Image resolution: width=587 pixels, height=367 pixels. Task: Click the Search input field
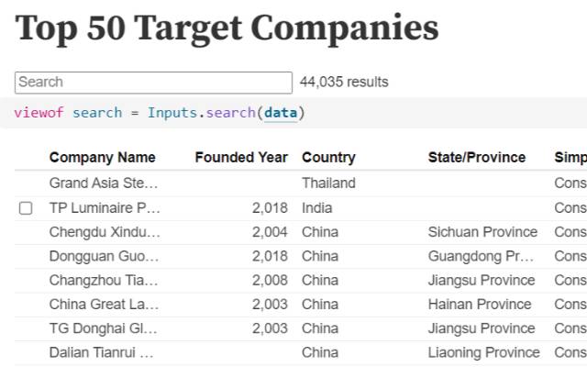coord(153,83)
